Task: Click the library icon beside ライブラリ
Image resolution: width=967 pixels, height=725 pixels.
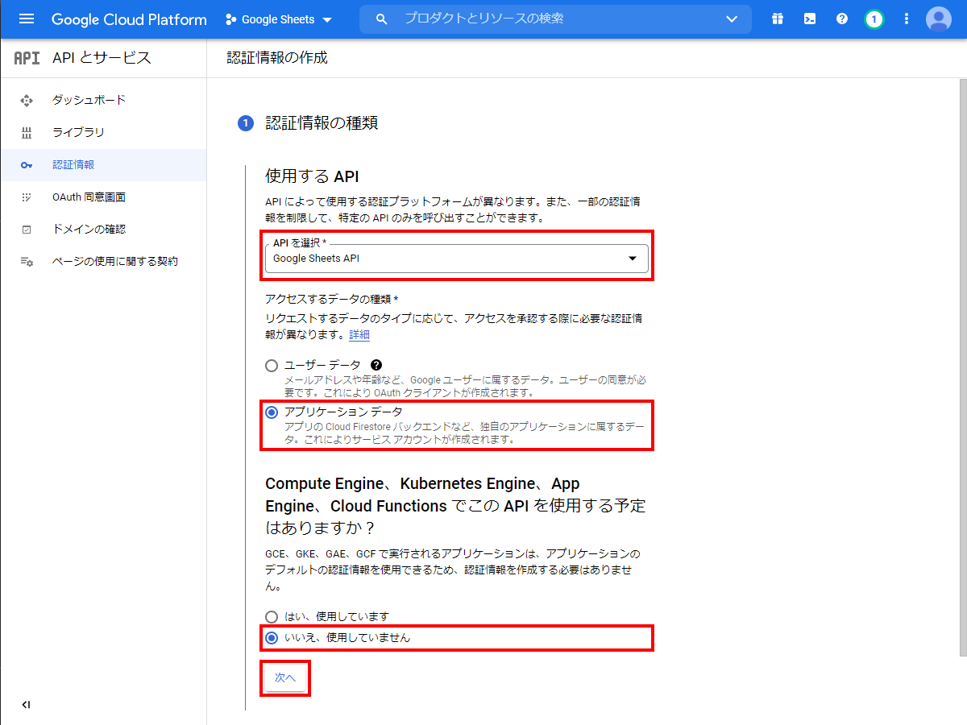Action: pos(27,132)
